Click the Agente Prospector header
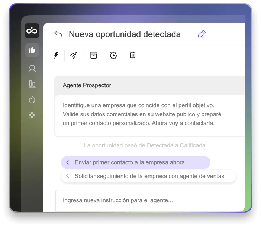Image resolution: width=261 pixels, height=227 pixels. coord(87,85)
